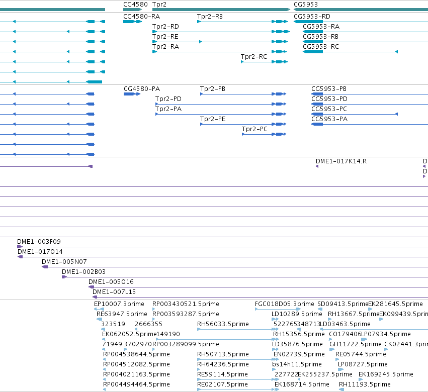
Task: Select the Tpr2-RE transcript label
Action: coord(165,37)
